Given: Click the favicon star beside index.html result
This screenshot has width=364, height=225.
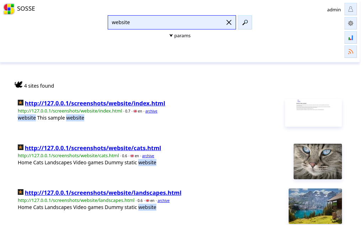Looking at the screenshot, I should (20, 103).
